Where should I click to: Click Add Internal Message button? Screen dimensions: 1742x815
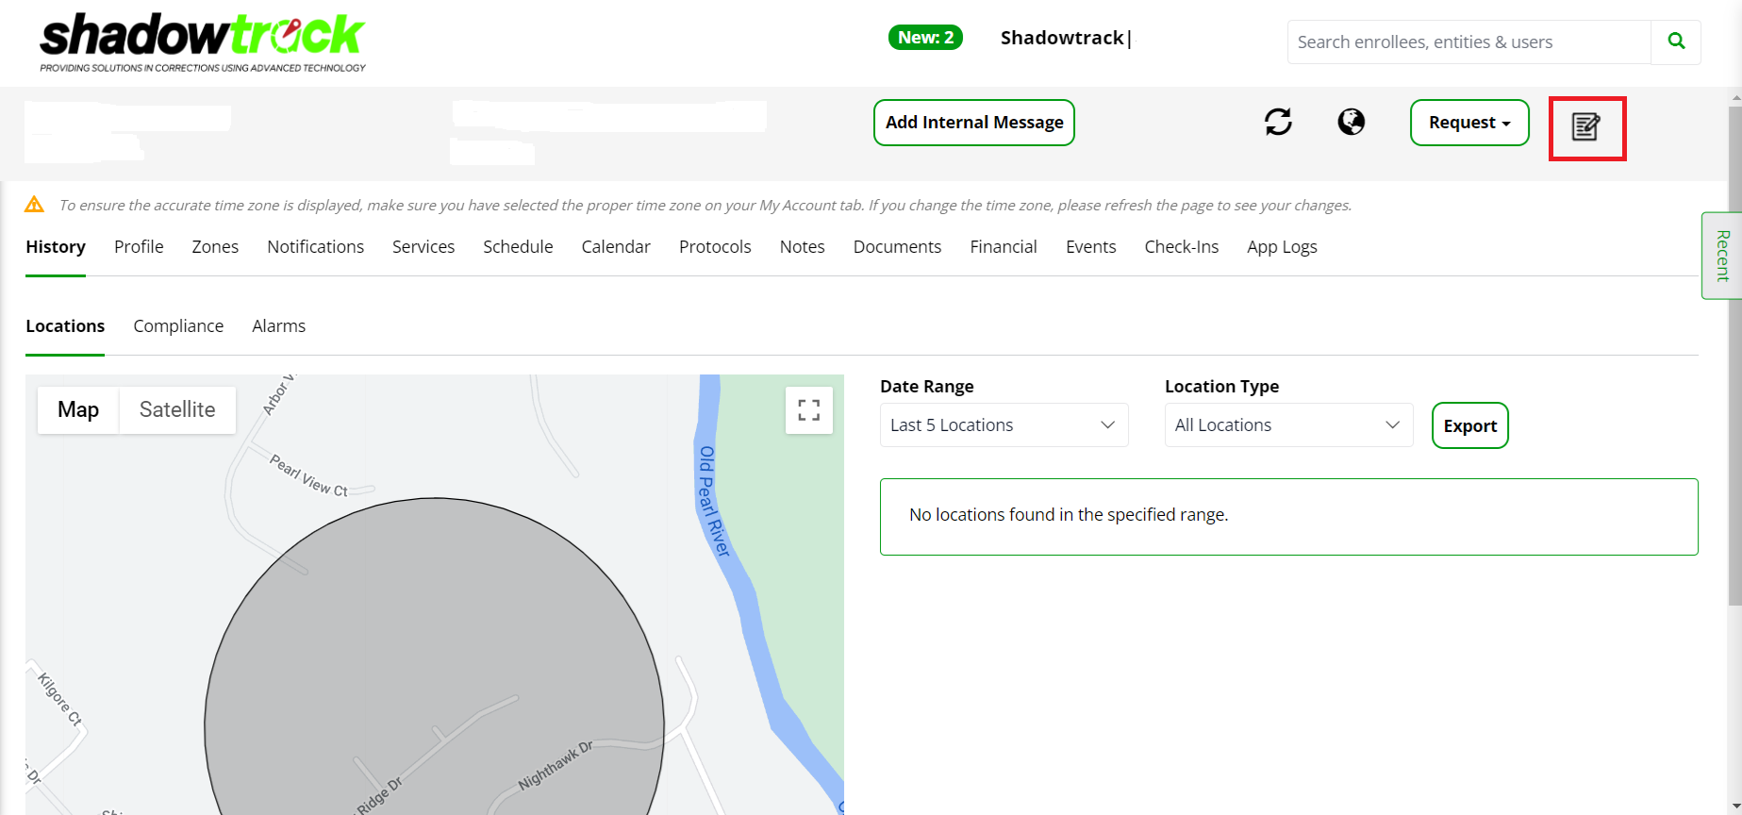pos(974,123)
